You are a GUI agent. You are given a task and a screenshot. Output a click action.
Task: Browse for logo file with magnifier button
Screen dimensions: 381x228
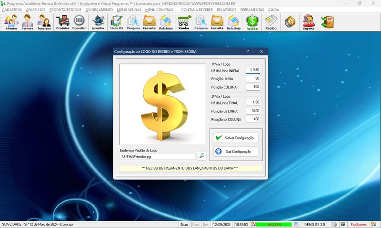tap(202, 156)
